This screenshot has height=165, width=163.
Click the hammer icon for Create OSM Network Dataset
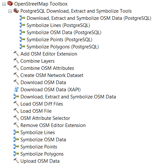point(16,75)
